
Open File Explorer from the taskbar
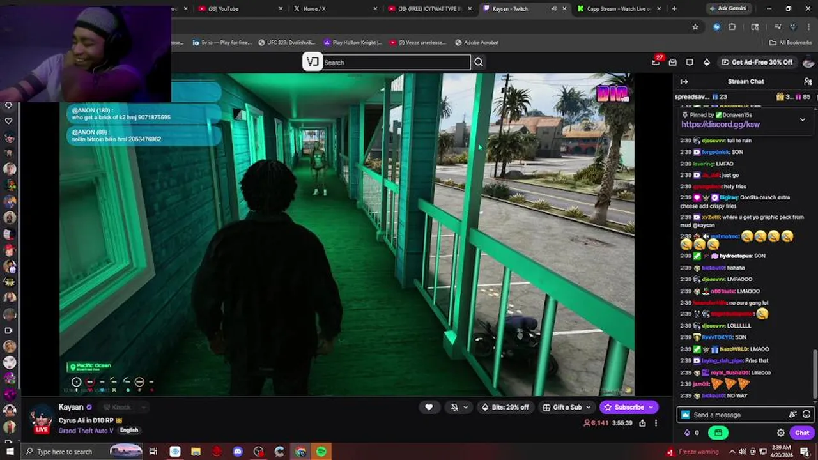click(x=196, y=452)
